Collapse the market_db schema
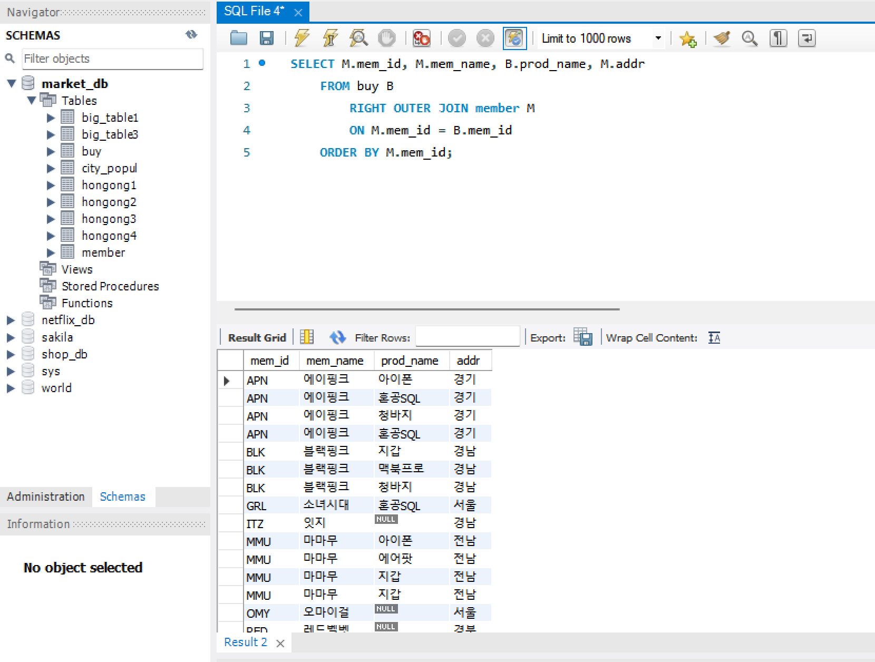Image resolution: width=875 pixels, height=662 pixels. [12, 83]
